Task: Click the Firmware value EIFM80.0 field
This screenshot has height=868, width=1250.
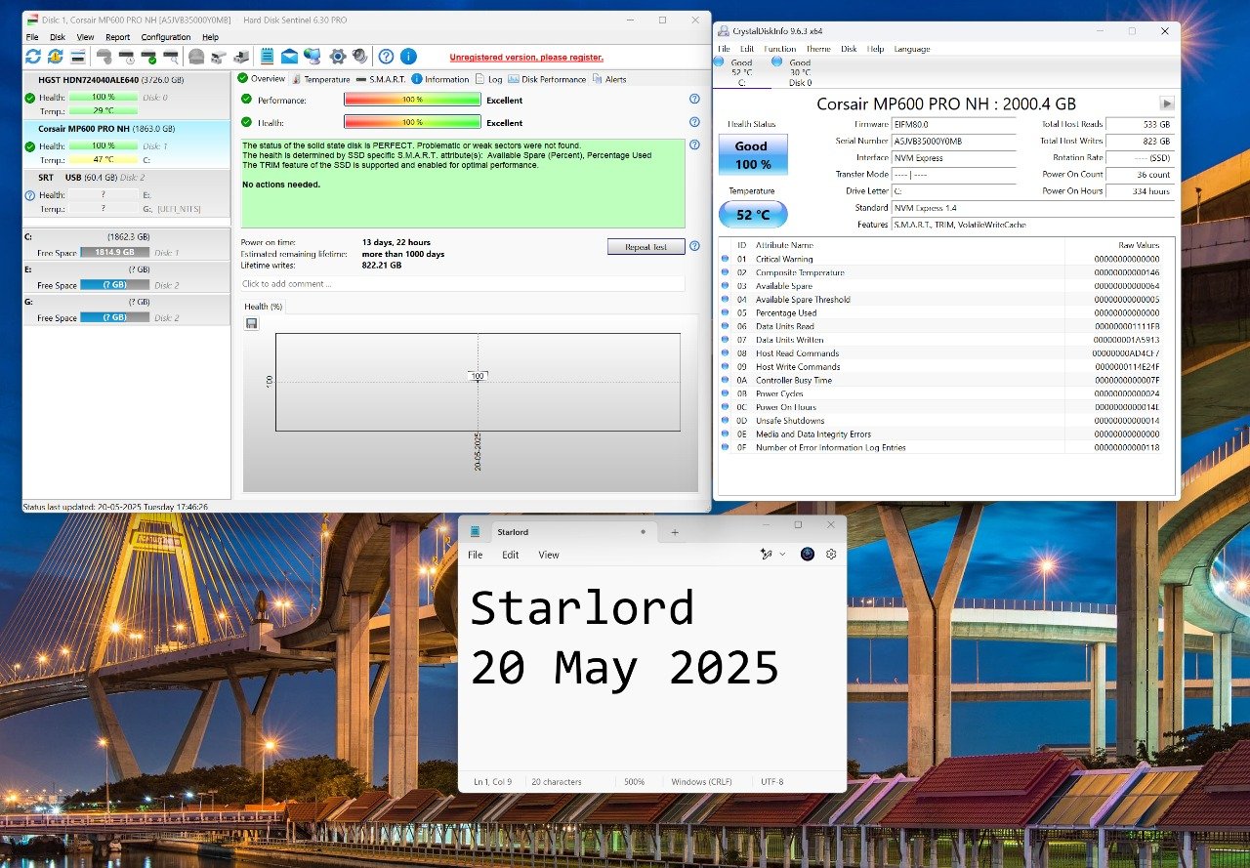Action: pos(953,124)
